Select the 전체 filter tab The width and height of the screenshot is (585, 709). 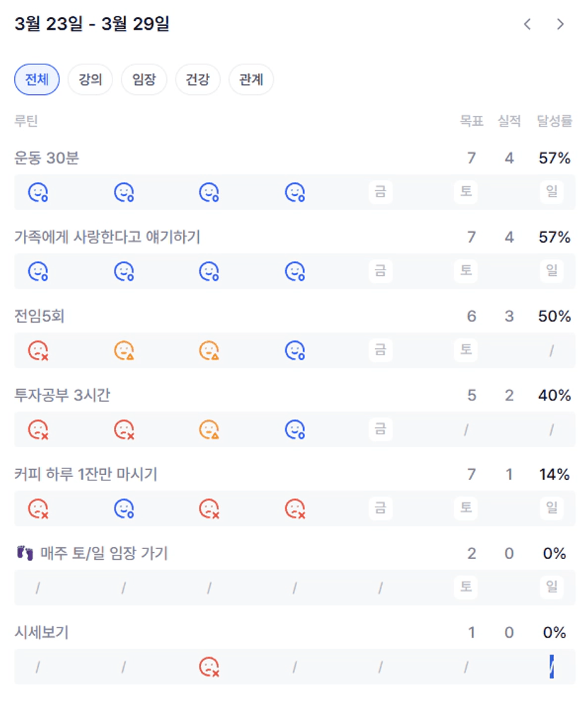[37, 80]
